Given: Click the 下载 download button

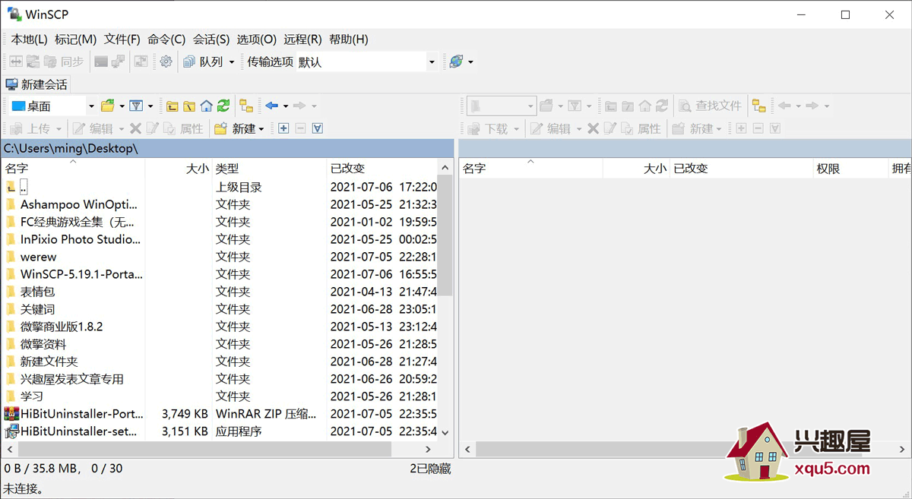Looking at the screenshot, I should [488, 129].
